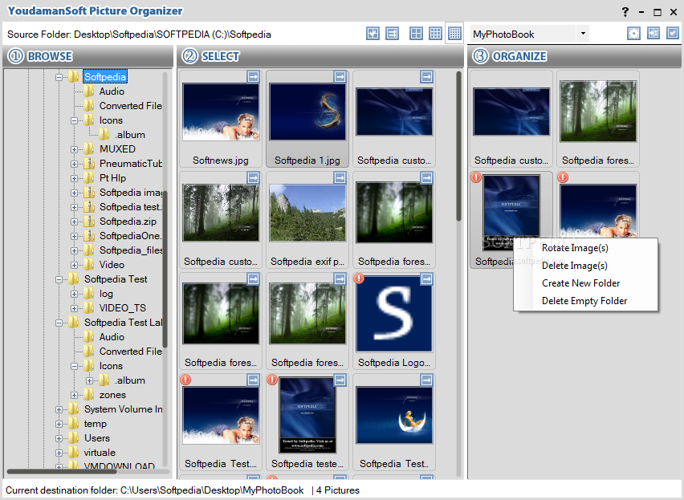Click the MyPhotoBook destination name field

click(523, 34)
